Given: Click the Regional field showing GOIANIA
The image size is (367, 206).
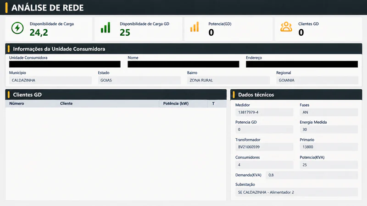Looking at the screenshot, I should point(317,81).
